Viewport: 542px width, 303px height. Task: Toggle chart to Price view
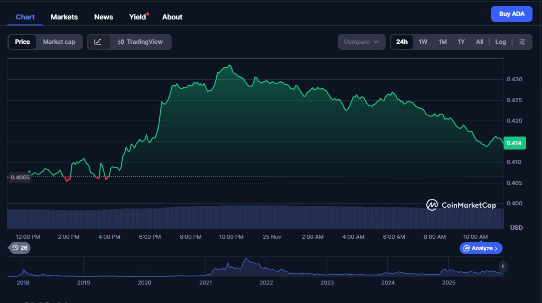[22, 42]
